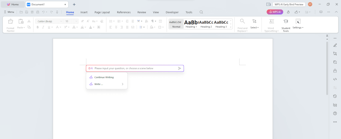The image size is (341, 139).
Task: Toggle italic formatting
Action: 43,27
